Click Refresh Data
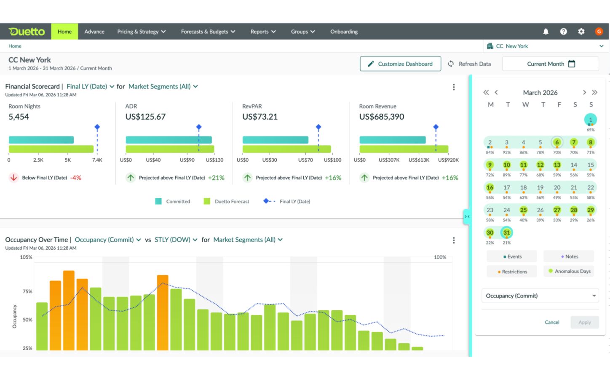Image resolution: width=610 pixels, height=381 pixels. point(469,64)
